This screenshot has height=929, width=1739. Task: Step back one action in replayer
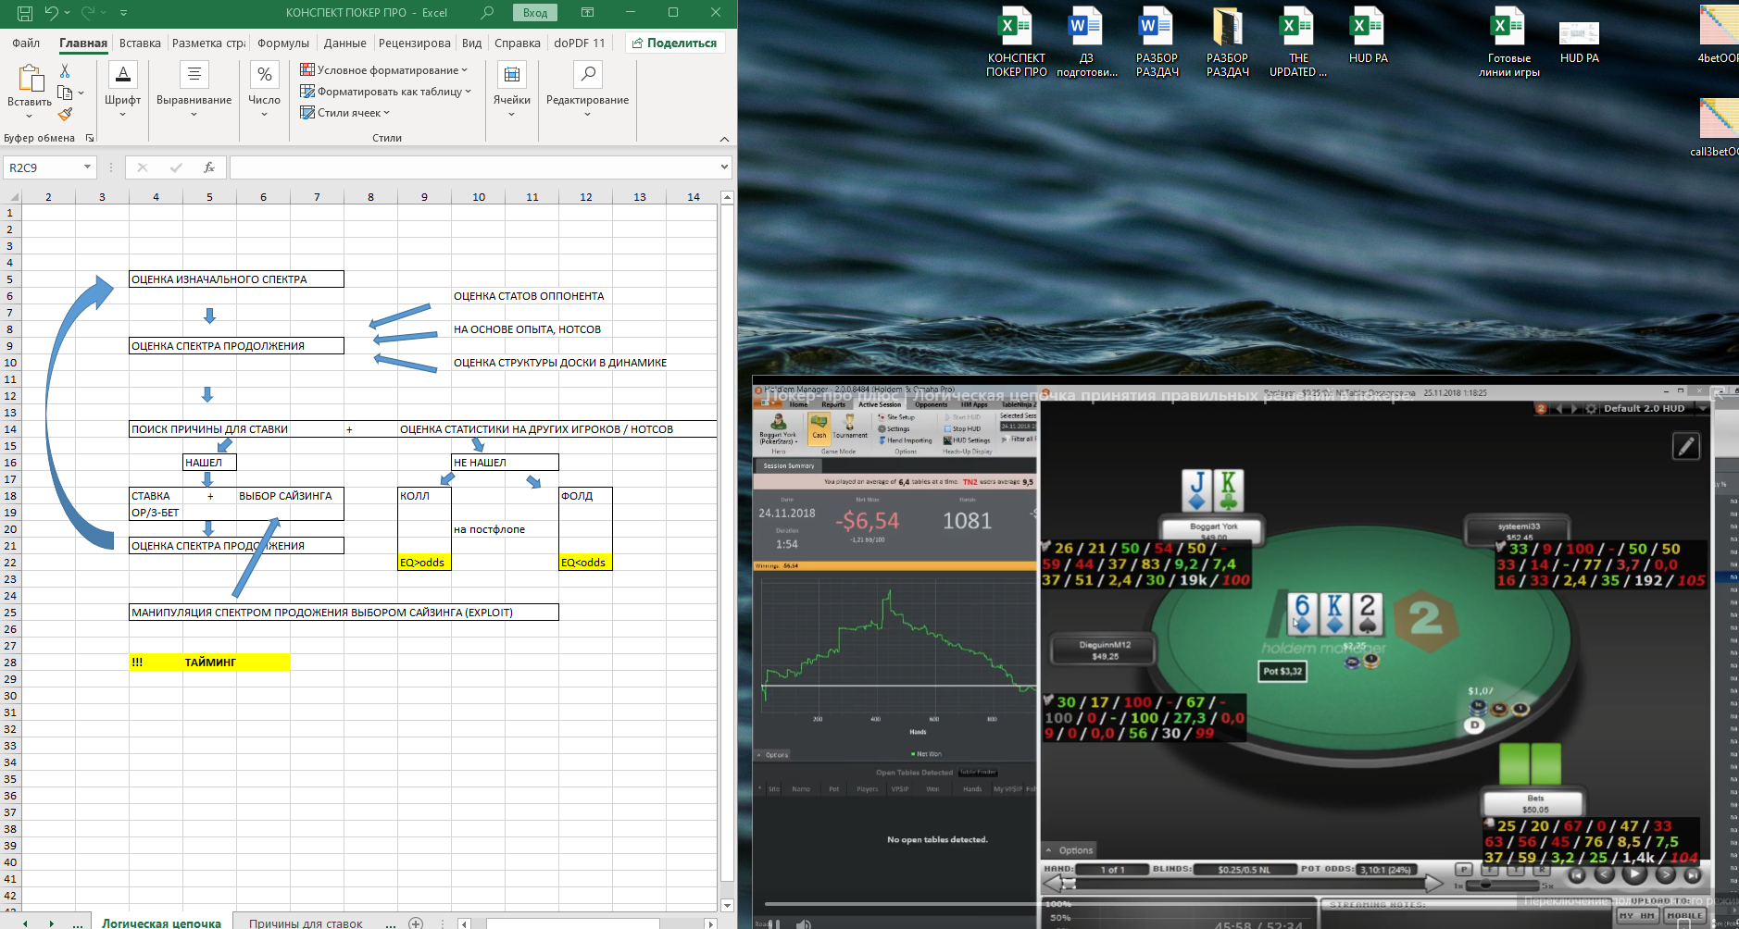pyautogui.click(x=1605, y=874)
